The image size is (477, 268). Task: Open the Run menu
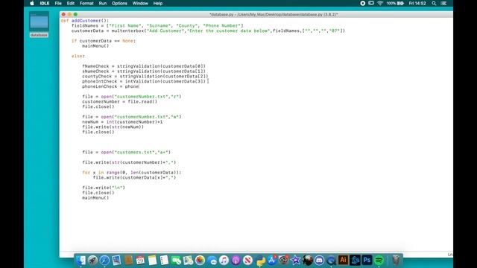(x=103, y=3)
